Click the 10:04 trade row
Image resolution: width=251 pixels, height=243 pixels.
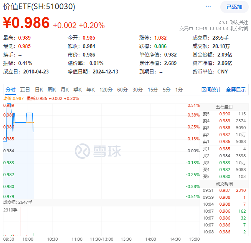[224, 204]
